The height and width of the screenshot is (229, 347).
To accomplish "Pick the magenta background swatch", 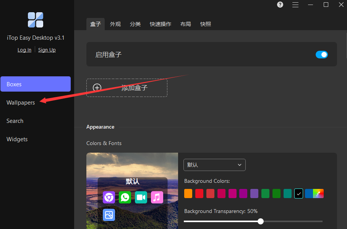I will (232, 194).
